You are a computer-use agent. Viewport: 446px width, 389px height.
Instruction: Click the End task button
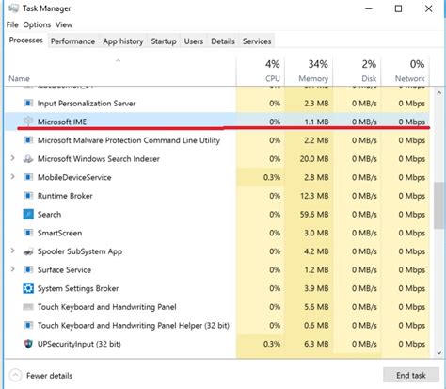pyautogui.click(x=411, y=375)
